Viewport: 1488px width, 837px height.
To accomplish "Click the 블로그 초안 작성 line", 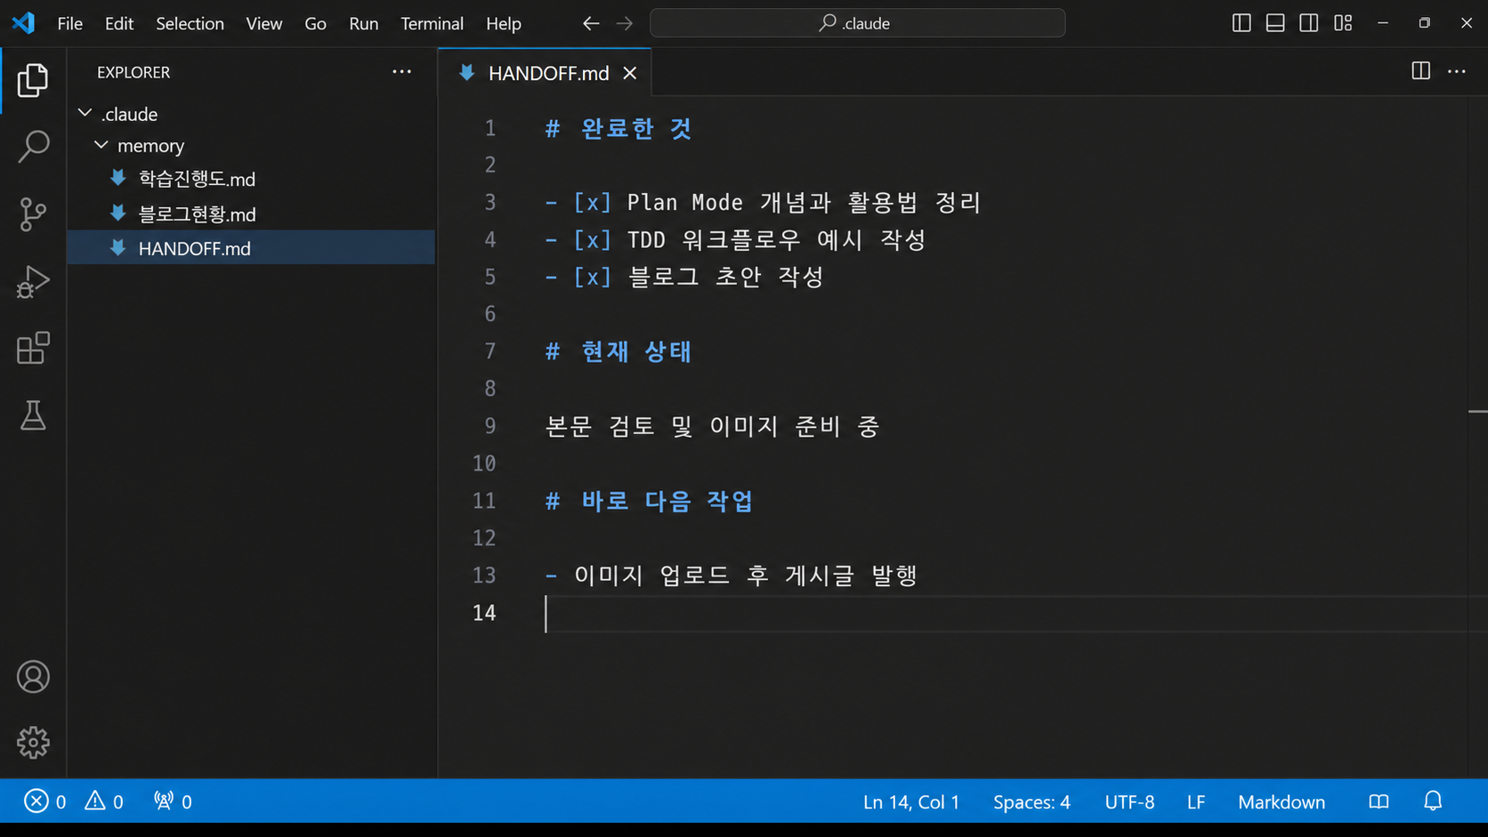I will click(684, 277).
